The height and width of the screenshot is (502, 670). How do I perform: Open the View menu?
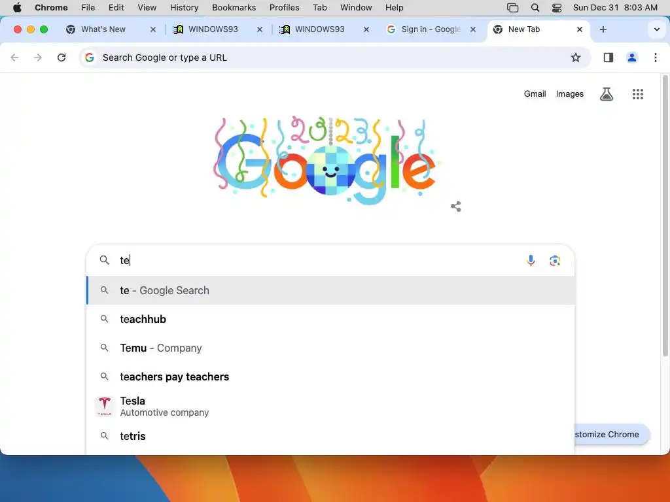(x=147, y=8)
